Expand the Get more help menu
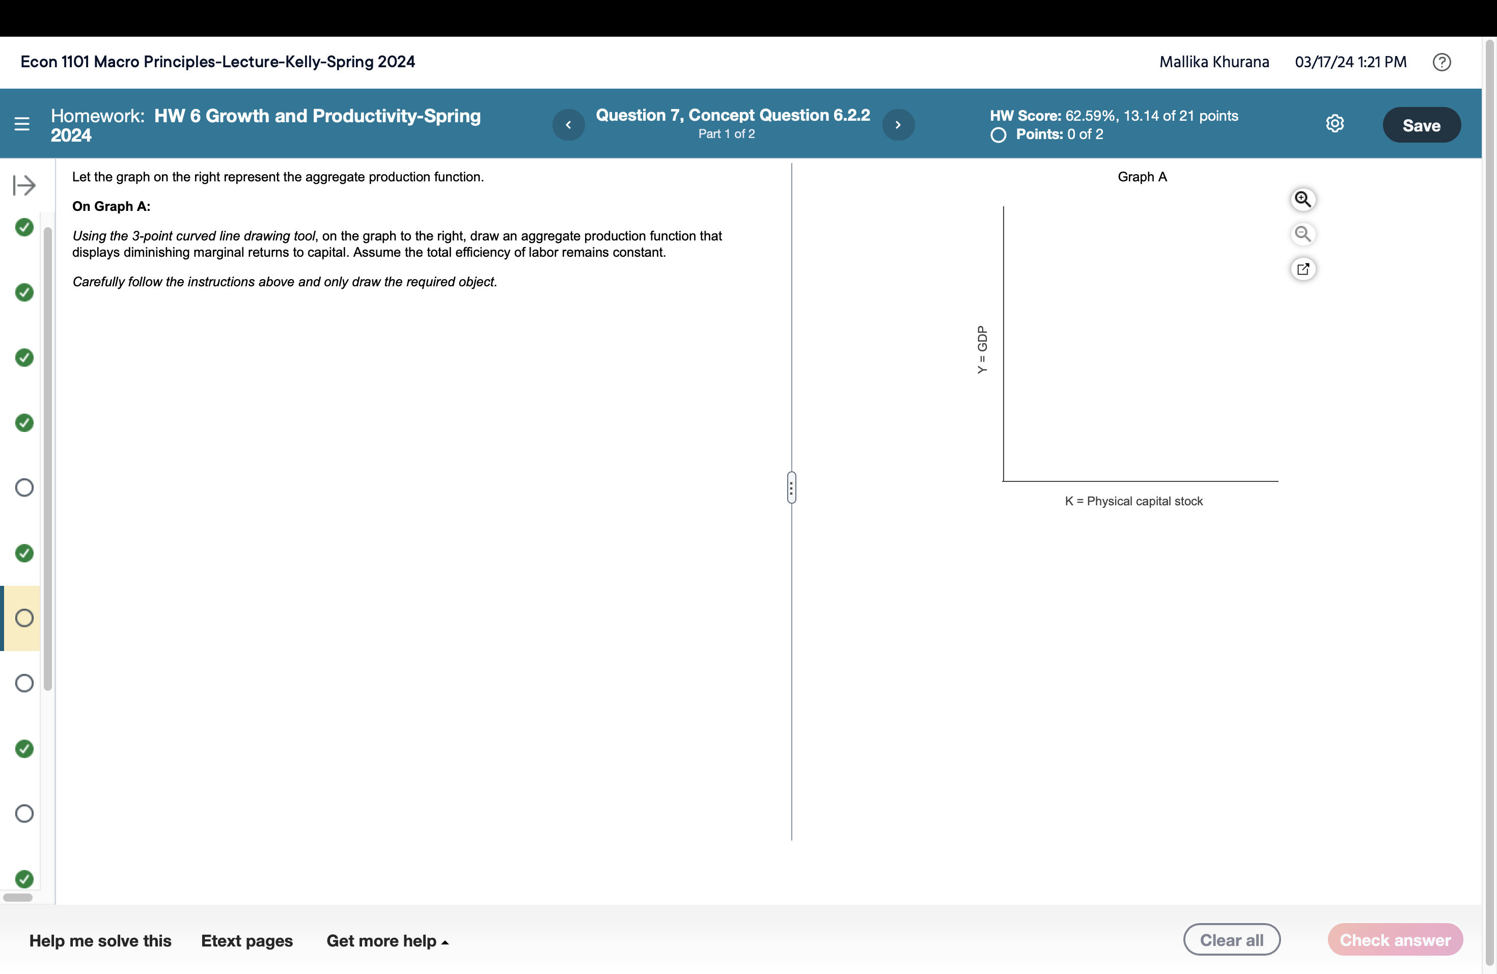Viewport: 1497px width, 974px height. [387, 941]
